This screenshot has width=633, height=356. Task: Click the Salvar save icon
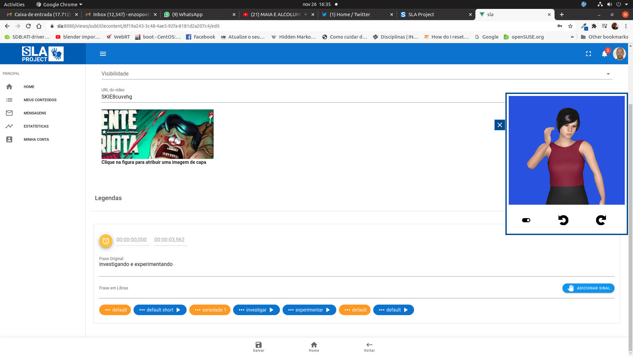click(258, 345)
